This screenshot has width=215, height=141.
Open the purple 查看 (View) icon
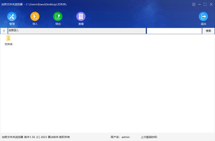click(x=81, y=16)
